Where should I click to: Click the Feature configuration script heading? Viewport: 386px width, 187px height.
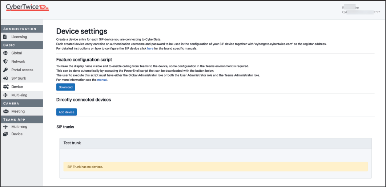click(84, 60)
